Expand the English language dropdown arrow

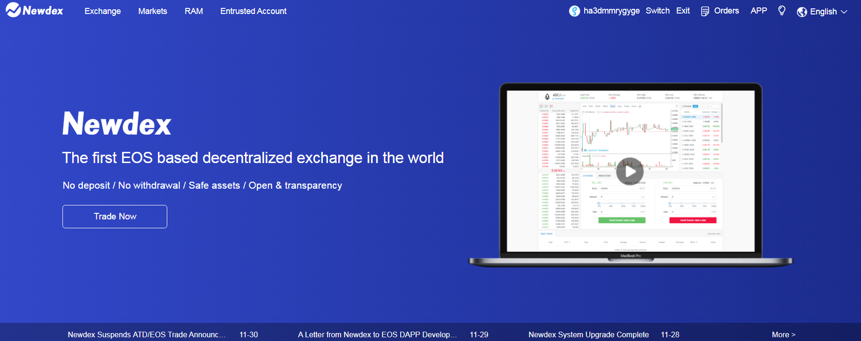[844, 12]
